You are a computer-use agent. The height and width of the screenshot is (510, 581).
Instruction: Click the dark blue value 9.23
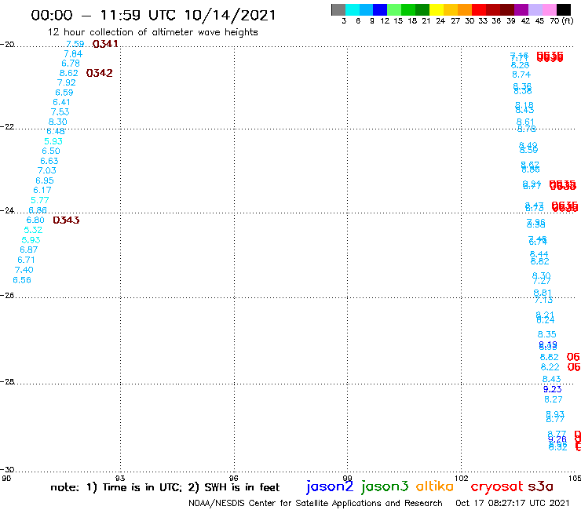pyautogui.click(x=553, y=389)
